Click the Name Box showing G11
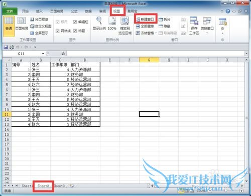 [22, 54]
